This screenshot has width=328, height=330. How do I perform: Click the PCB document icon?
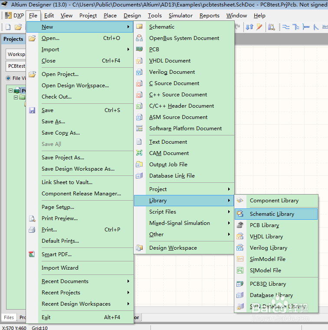(x=139, y=49)
